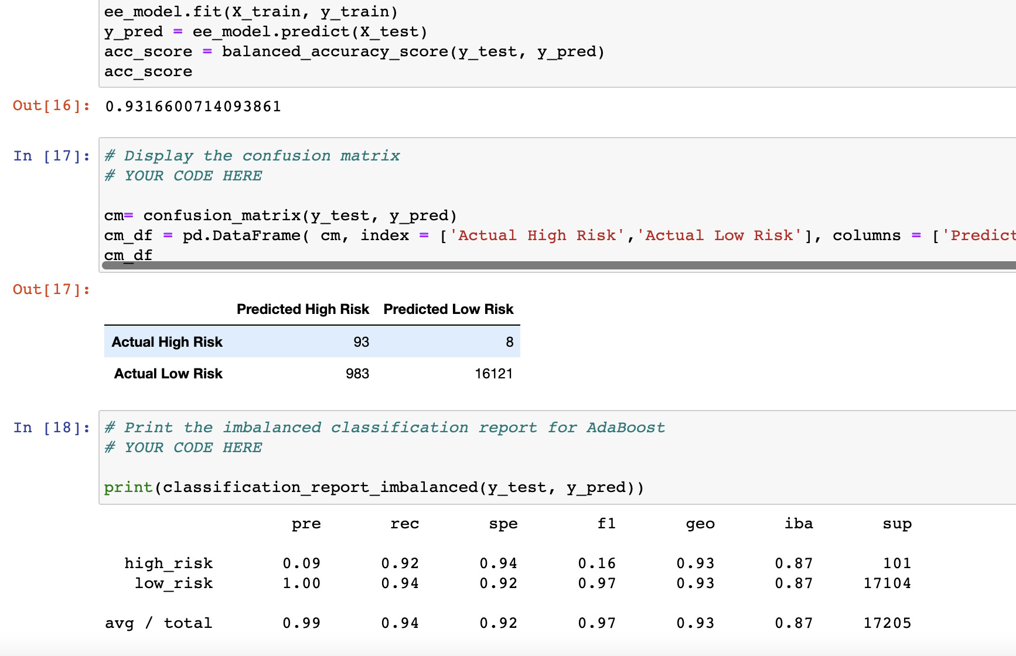Image resolution: width=1016 pixels, height=656 pixels.
Task: Click the table cell with value 93
Action: click(x=362, y=342)
